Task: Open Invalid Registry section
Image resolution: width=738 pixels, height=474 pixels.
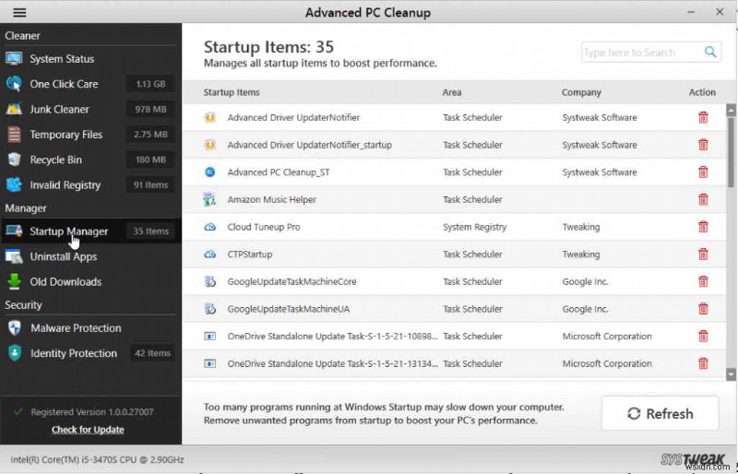Action: [65, 185]
